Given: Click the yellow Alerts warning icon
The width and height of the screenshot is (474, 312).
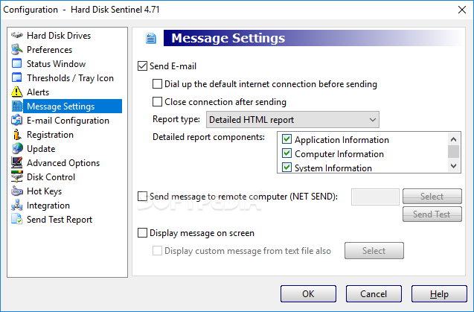Looking at the screenshot, I should point(17,92).
